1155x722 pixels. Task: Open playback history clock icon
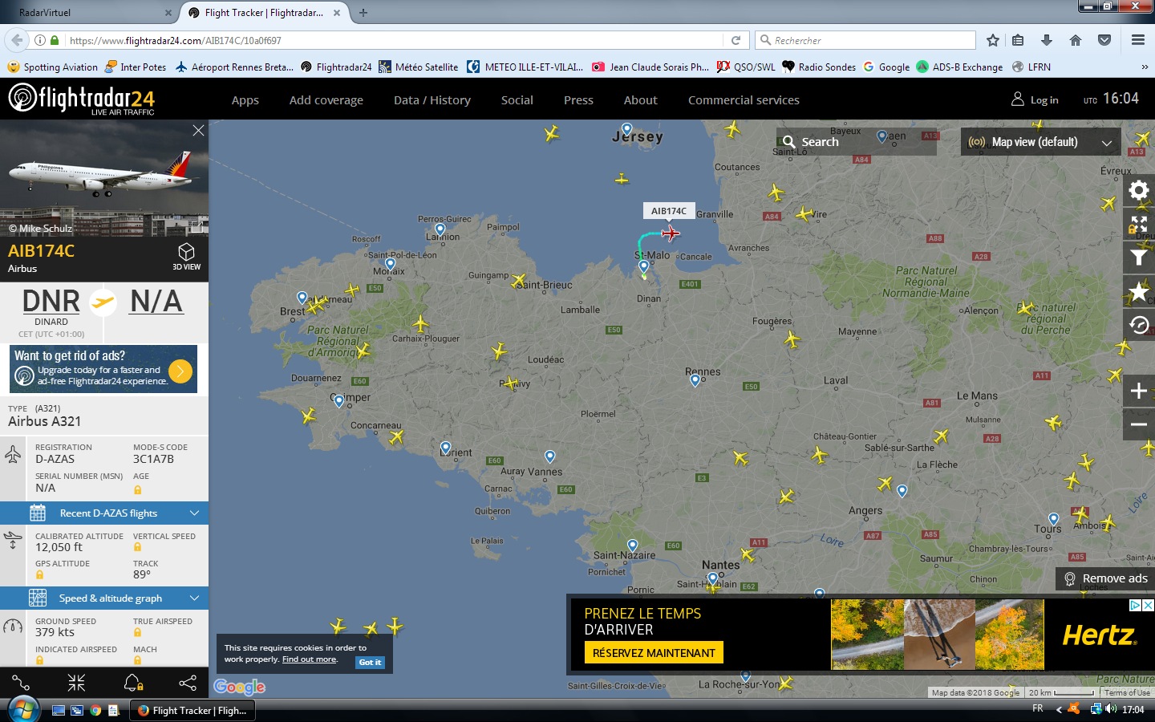[x=1138, y=325]
